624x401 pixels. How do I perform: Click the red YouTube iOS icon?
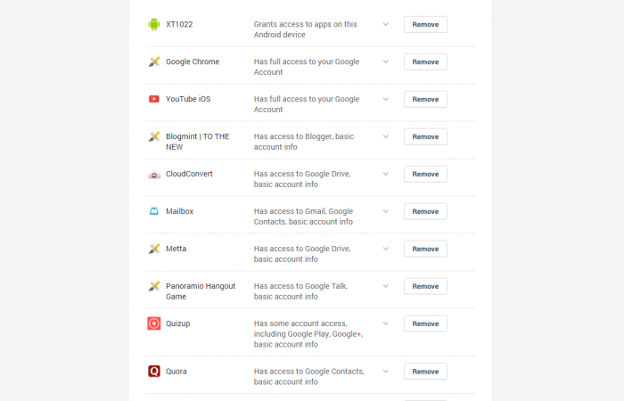[x=154, y=99]
